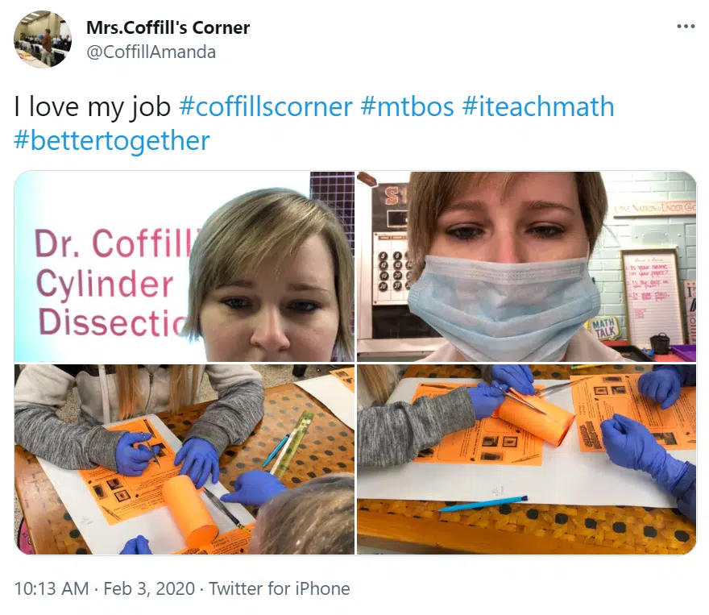
Task: View the Dr. Coffill Cylinder Dissection photo
Action: click(x=185, y=266)
